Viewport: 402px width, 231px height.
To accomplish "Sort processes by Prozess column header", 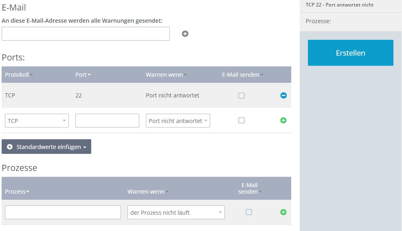I will pos(17,192).
